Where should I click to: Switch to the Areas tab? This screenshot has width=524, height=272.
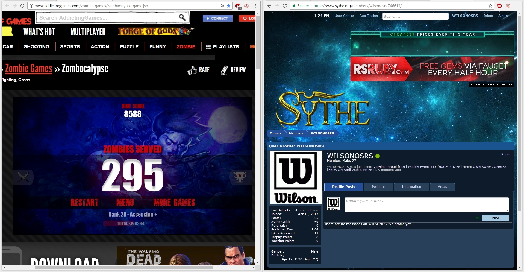(442, 187)
